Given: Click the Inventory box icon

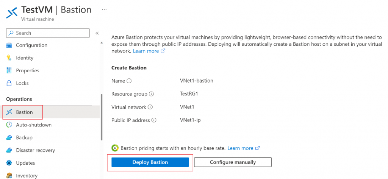Looking at the screenshot, I should (9, 176).
